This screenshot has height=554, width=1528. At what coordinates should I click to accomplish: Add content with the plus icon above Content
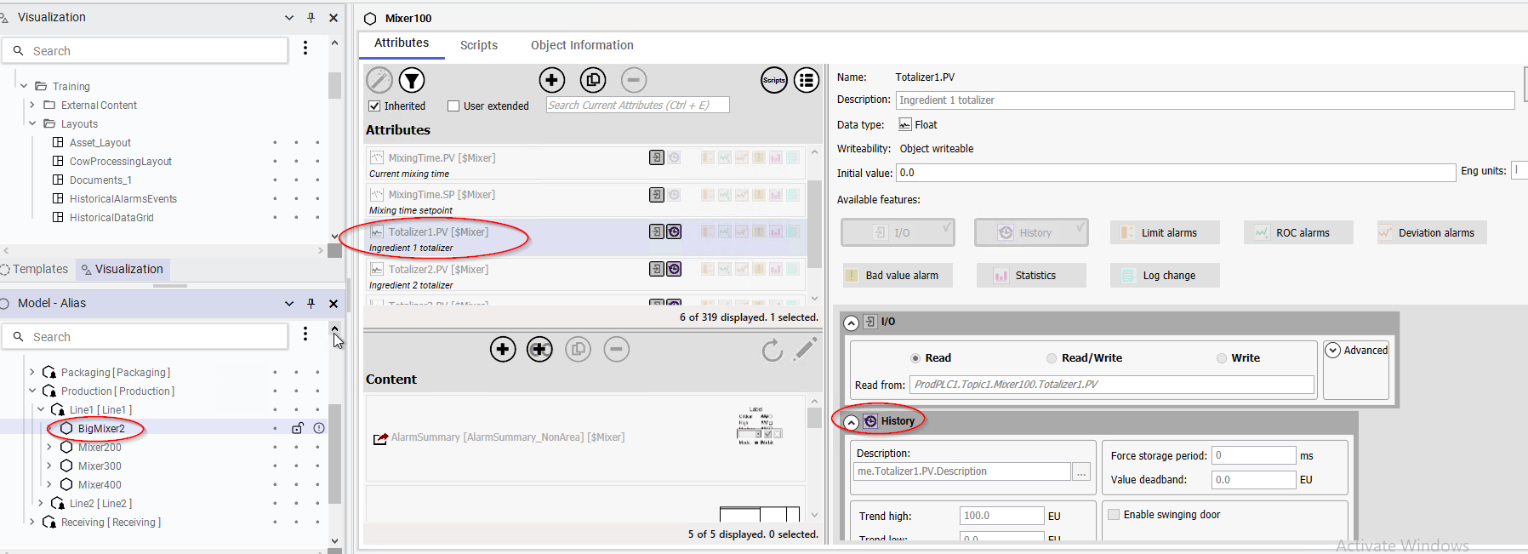503,349
